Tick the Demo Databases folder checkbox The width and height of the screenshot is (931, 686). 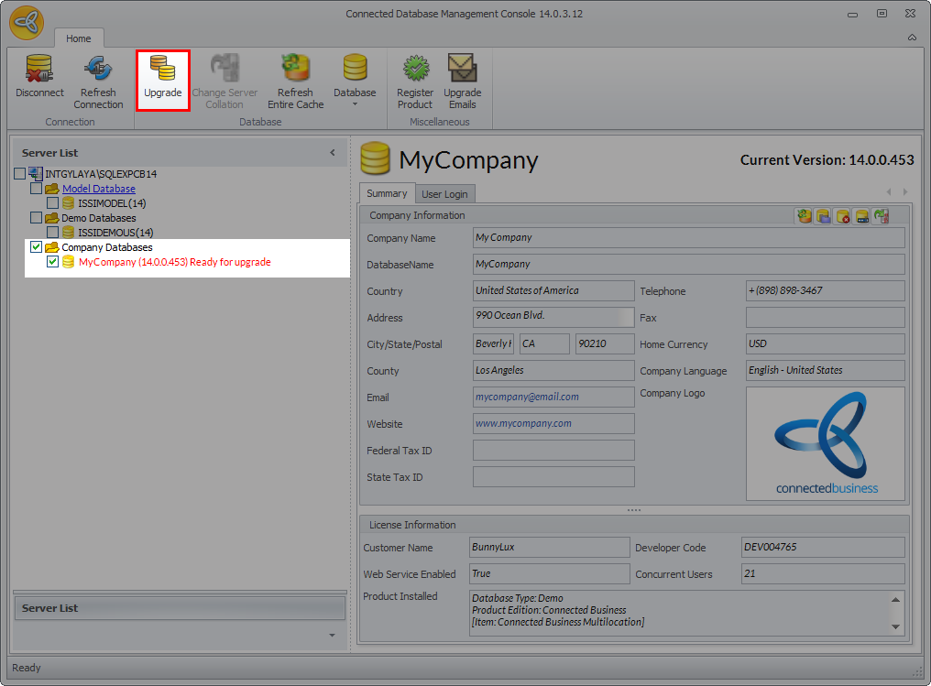pos(37,218)
